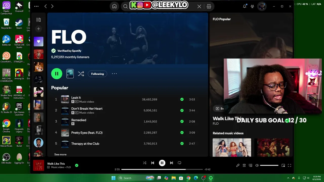Click the preview thumbnail beside the green button
Image resolution: width=324 pixels, height=182 pixels.
70,74
